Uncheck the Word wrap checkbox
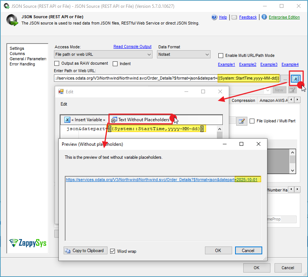 113,251
